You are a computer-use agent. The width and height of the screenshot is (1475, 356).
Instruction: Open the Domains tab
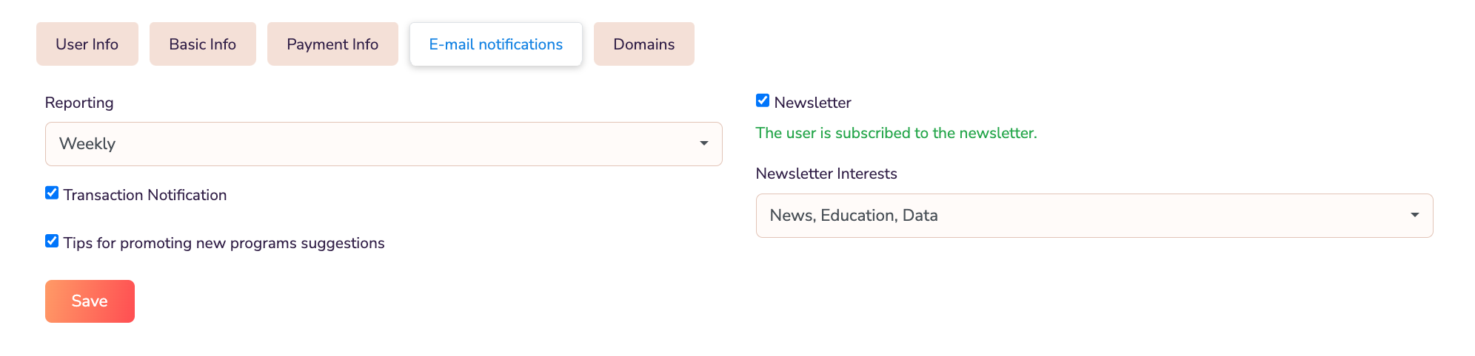(x=643, y=44)
